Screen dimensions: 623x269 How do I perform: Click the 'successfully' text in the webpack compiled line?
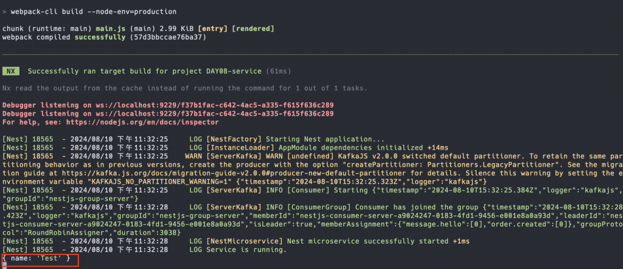101,38
